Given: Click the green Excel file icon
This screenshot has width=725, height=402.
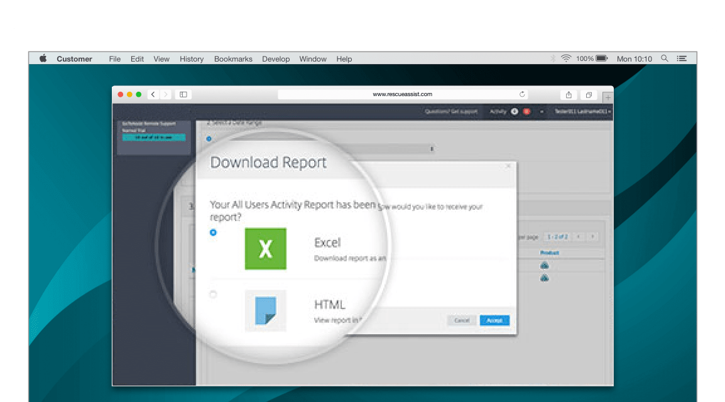Looking at the screenshot, I should pos(265,249).
